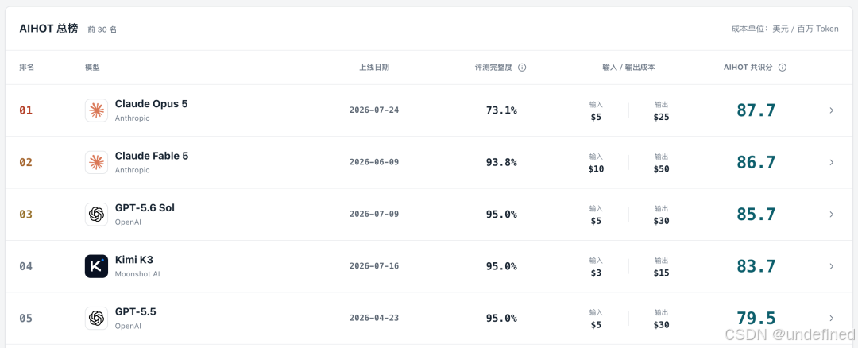This screenshot has height=348, width=858.
Task: Click the info icon beside 评测完整度
Action: 522,68
